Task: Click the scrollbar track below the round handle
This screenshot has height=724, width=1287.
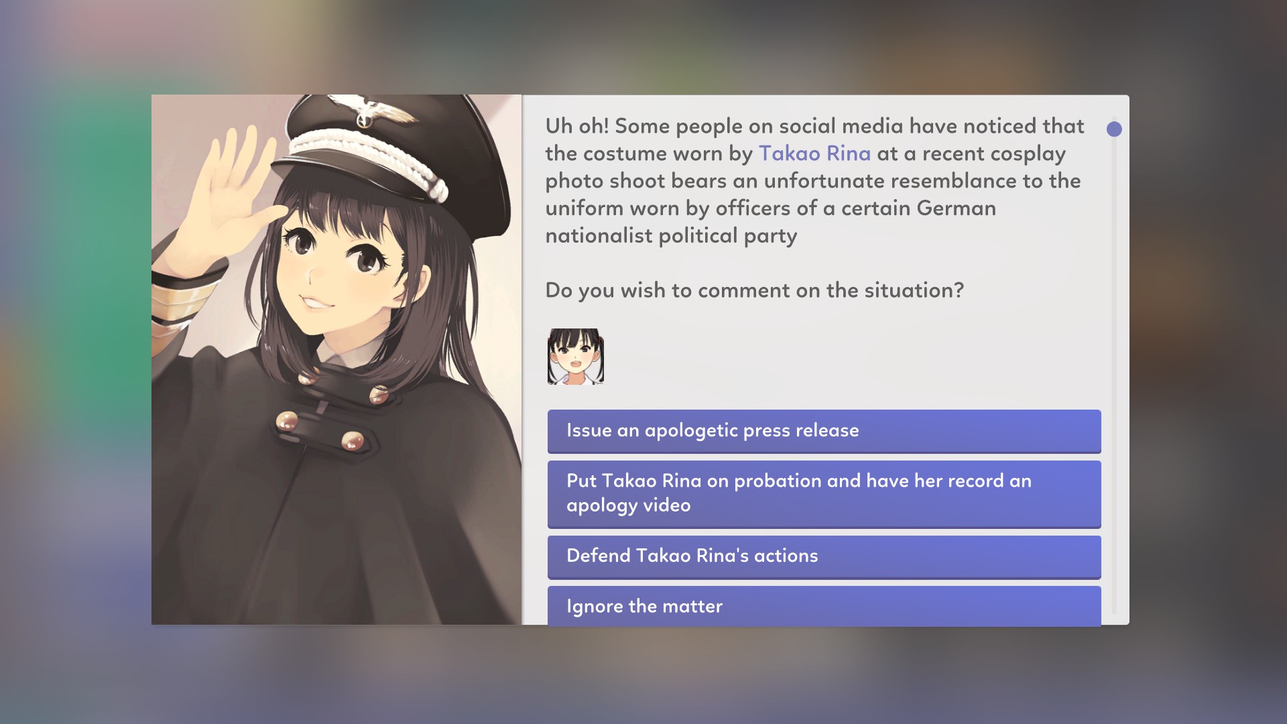Action: (x=1114, y=375)
